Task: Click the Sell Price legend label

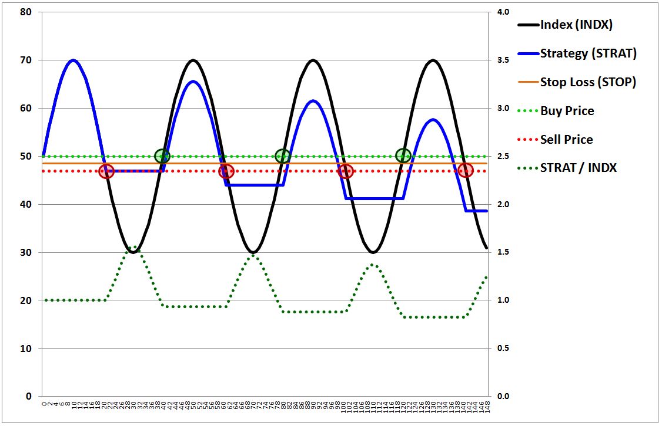Action: (566, 140)
